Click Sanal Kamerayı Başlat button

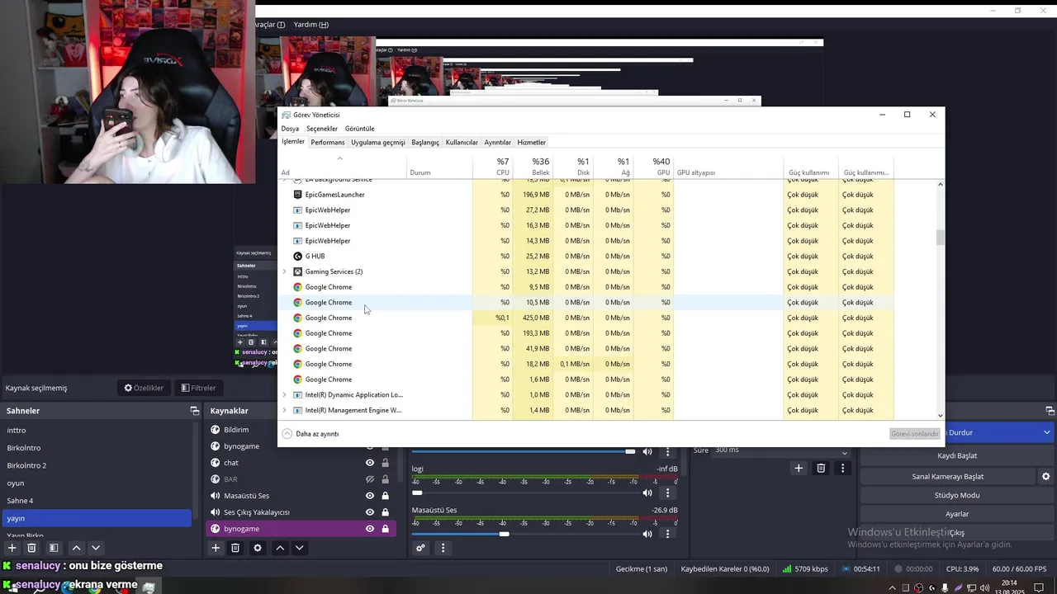947,476
